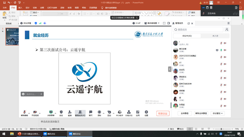Screen dimensions: 244x137
Task: Open meeting control (会议管控) dropdown
Action: pyautogui.click(x=217, y=113)
